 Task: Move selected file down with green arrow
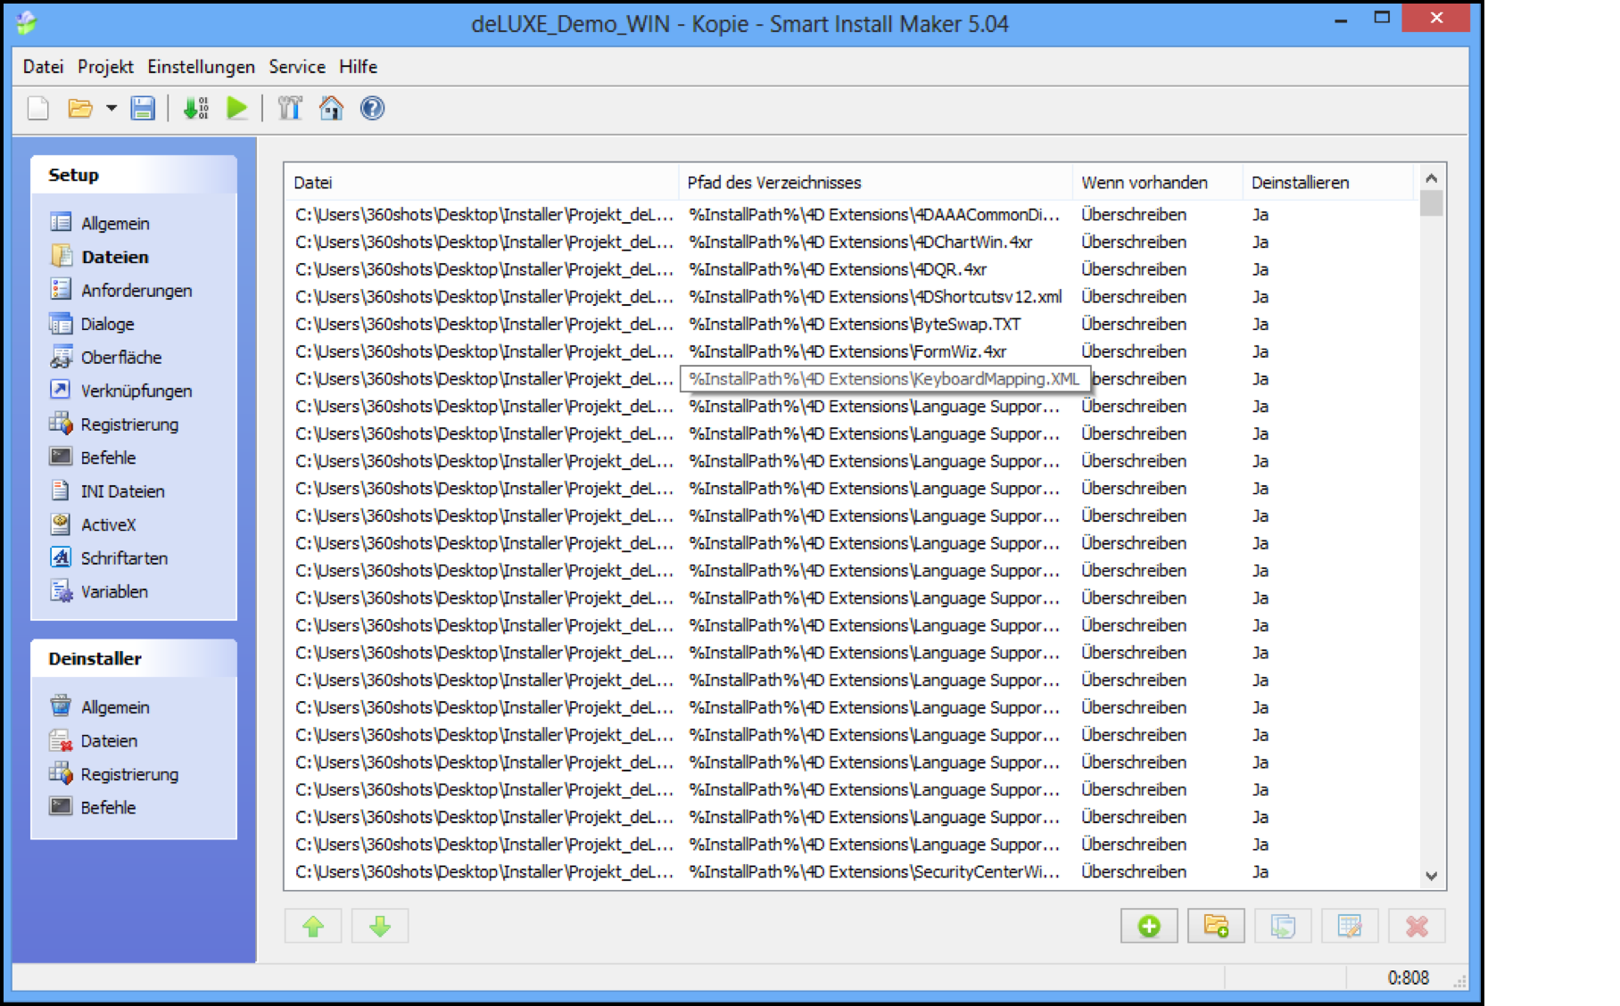[380, 927]
